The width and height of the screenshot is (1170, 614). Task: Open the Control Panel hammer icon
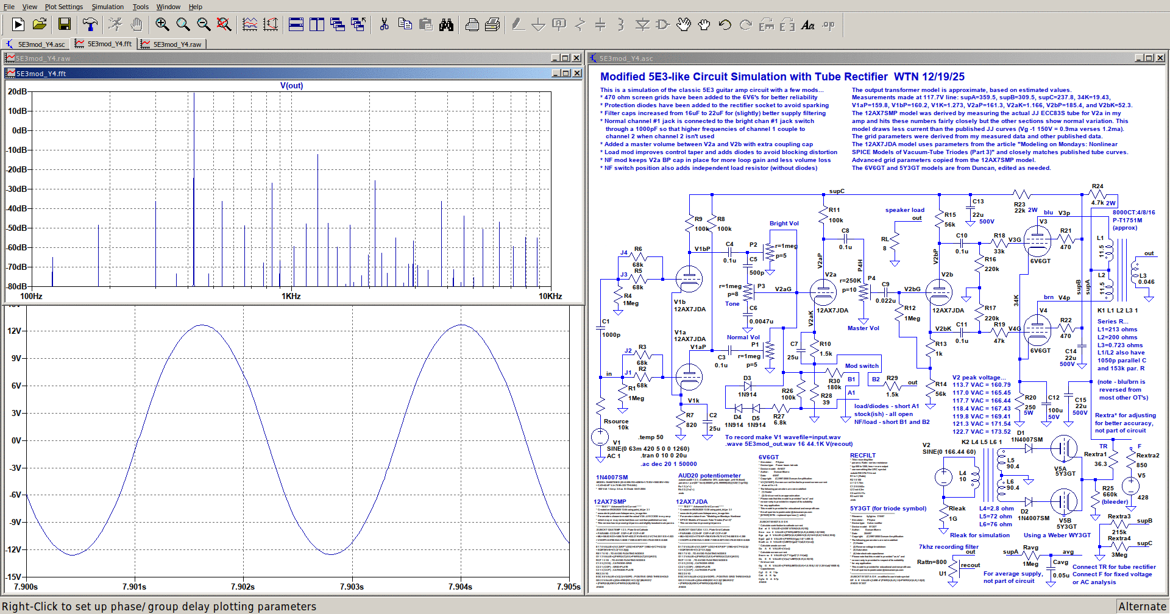coord(90,24)
